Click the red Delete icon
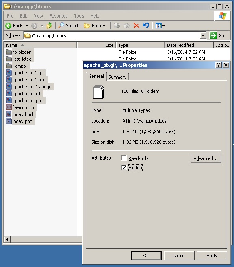This screenshot has height=267, width=234. tap(136, 26)
